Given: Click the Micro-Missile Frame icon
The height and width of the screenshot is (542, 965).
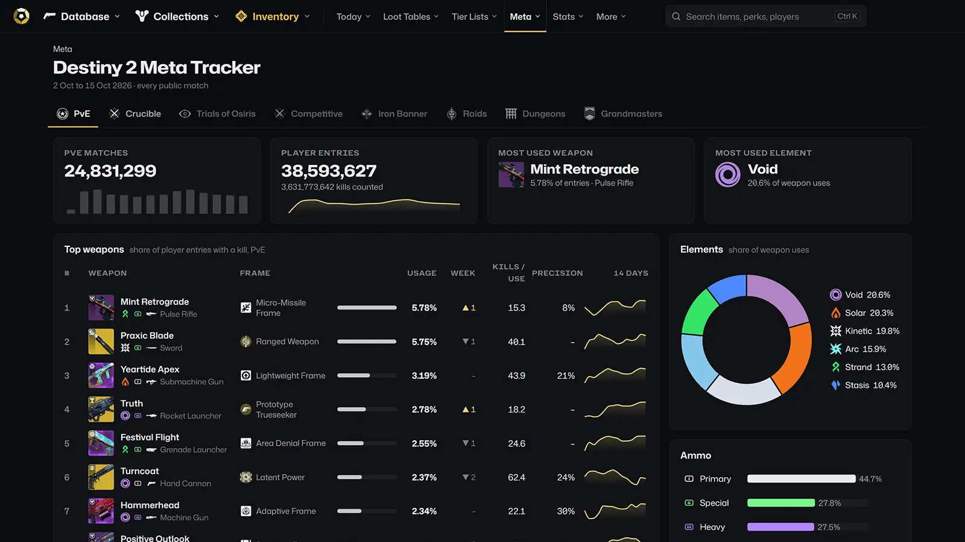Looking at the screenshot, I should (x=245, y=308).
